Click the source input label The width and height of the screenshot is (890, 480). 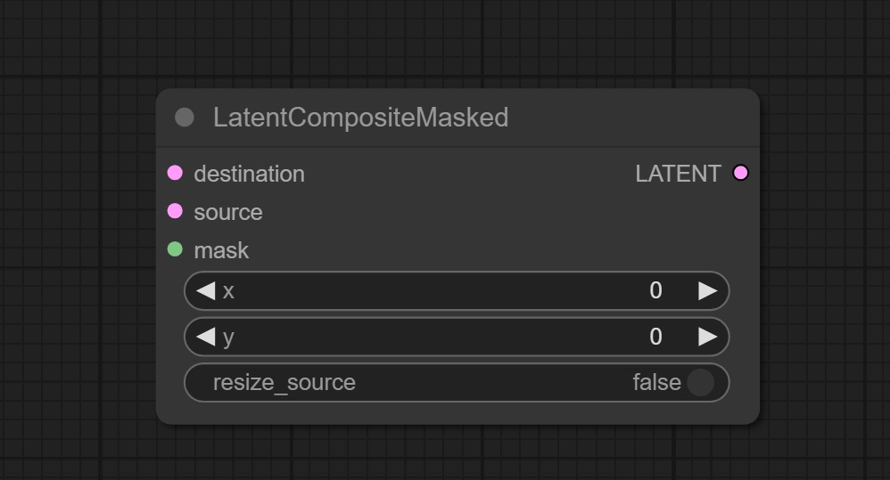pyautogui.click(x=228, y=212)
